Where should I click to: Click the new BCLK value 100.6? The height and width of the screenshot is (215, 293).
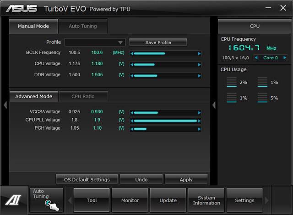pyautogui.click(x=97, y=52)
